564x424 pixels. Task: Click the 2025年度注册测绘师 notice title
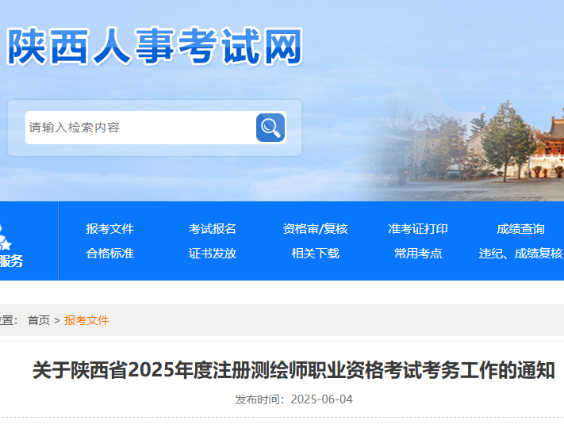tap(294, 370)
